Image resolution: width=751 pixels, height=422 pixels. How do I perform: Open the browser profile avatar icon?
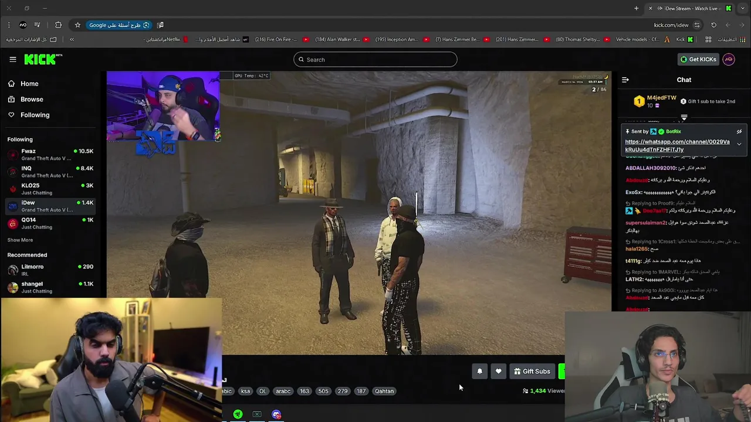click(23, 25)
